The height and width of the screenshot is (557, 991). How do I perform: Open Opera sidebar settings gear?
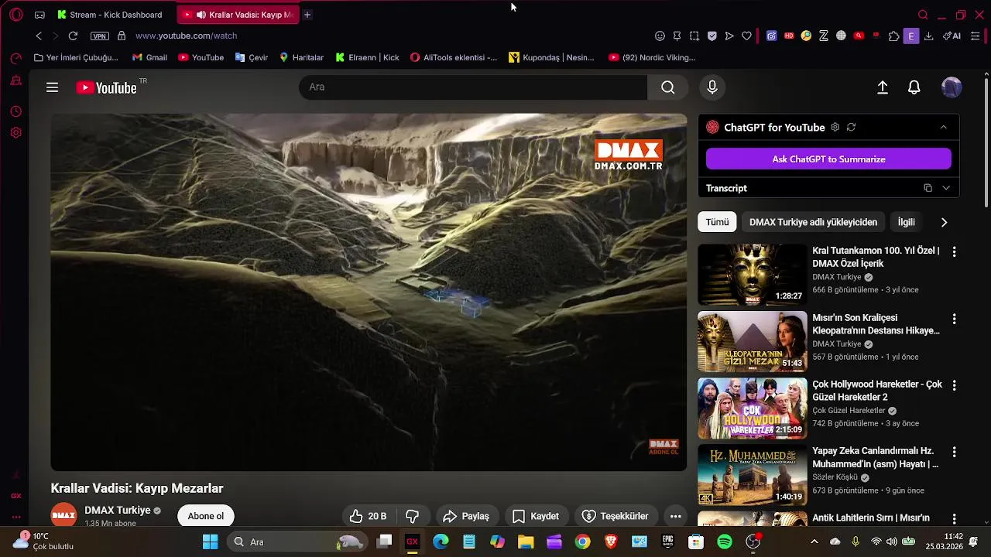coord(15,132)
